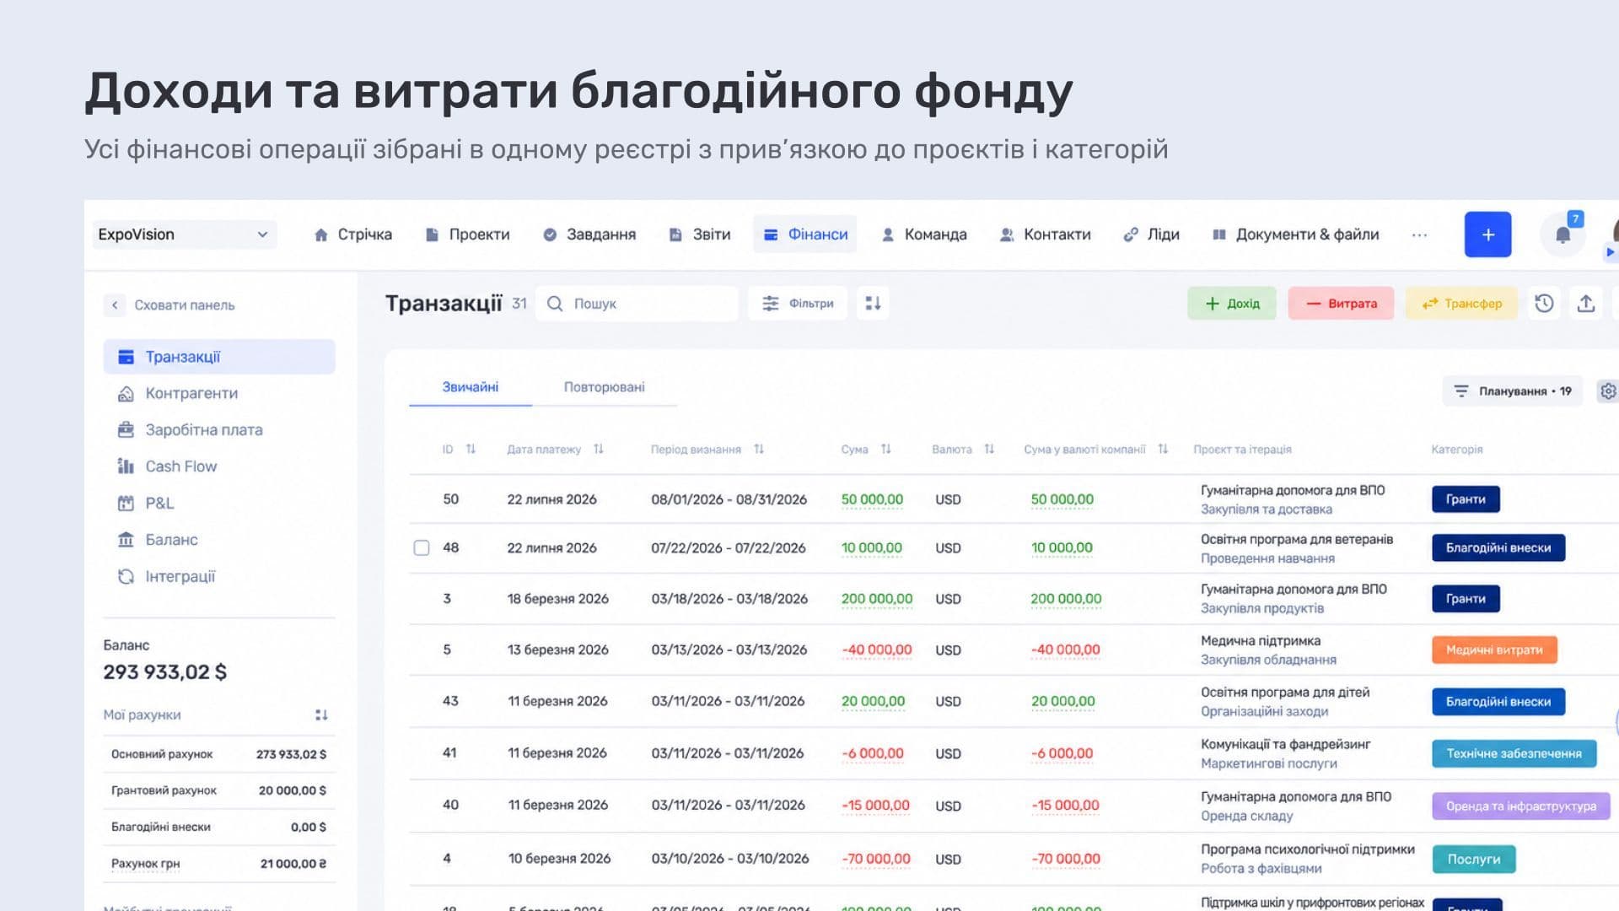Go to Завдання in top navigation
The image size is (1619, 911).
point(589,234)
